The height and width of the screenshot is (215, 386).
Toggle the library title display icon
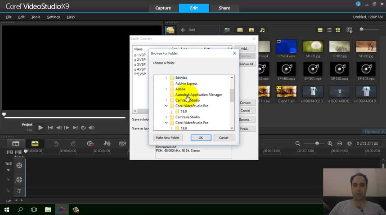(320, 30)
